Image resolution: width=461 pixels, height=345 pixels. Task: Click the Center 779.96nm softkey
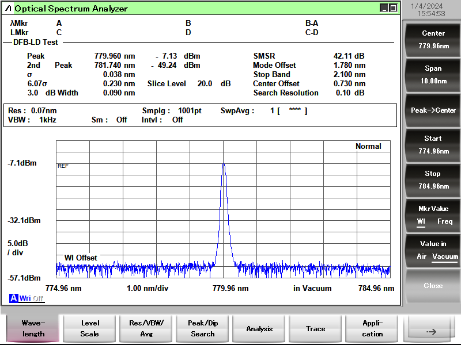tap(433, 40)
